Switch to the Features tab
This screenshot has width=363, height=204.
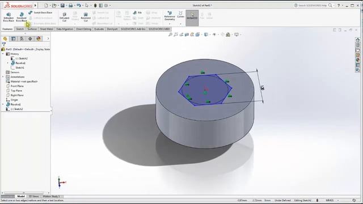(x=7, y=29)
